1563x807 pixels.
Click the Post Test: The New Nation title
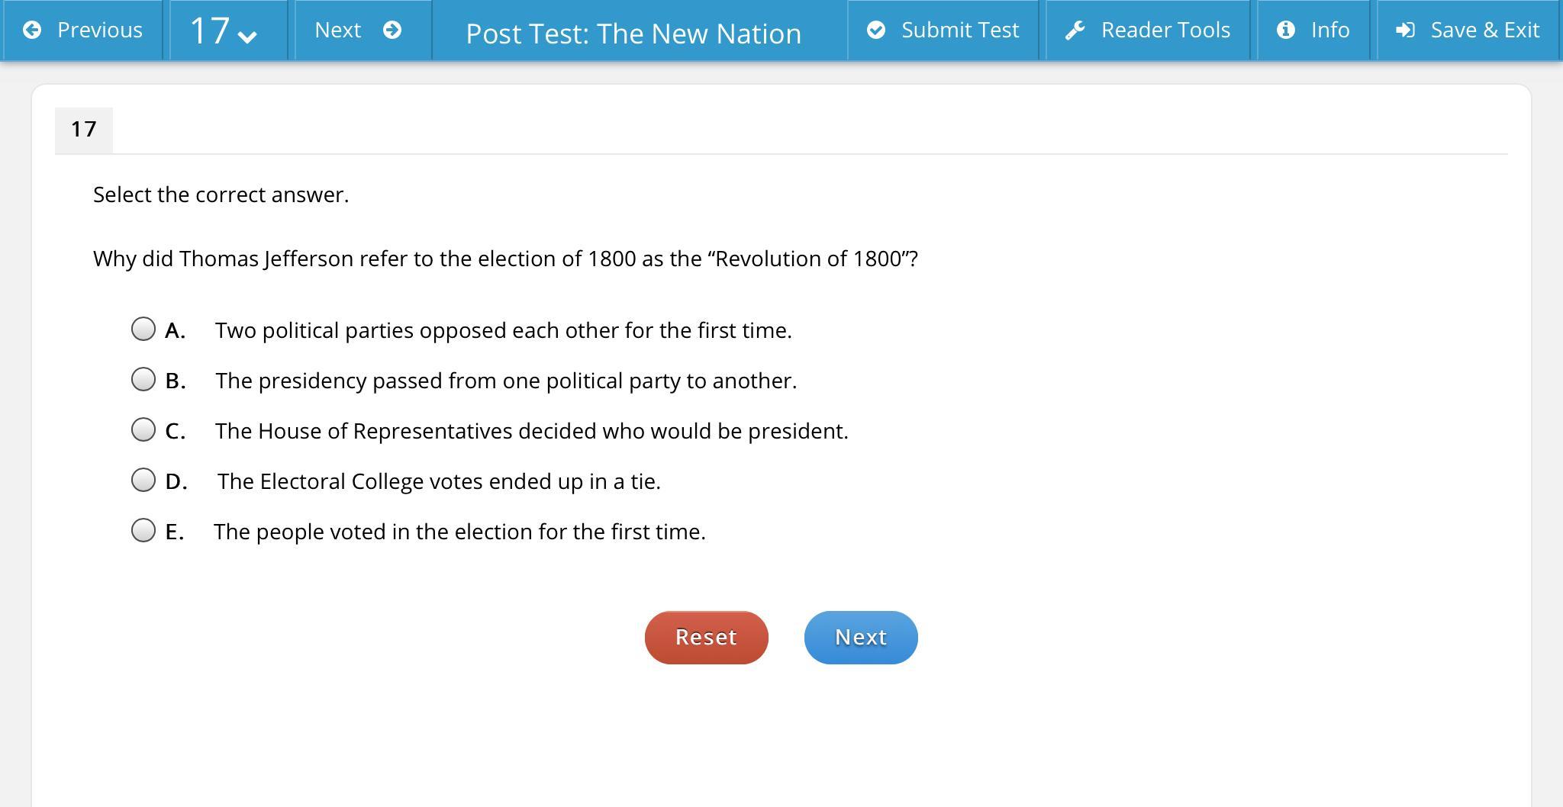pos(633,34)
